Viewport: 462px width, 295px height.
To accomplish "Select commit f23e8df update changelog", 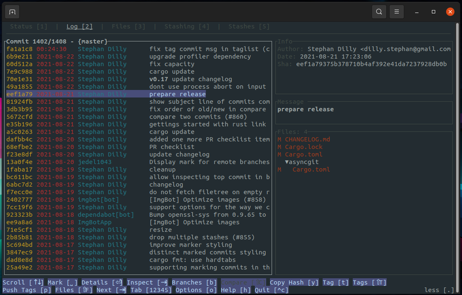I will [x=138, y=154].
